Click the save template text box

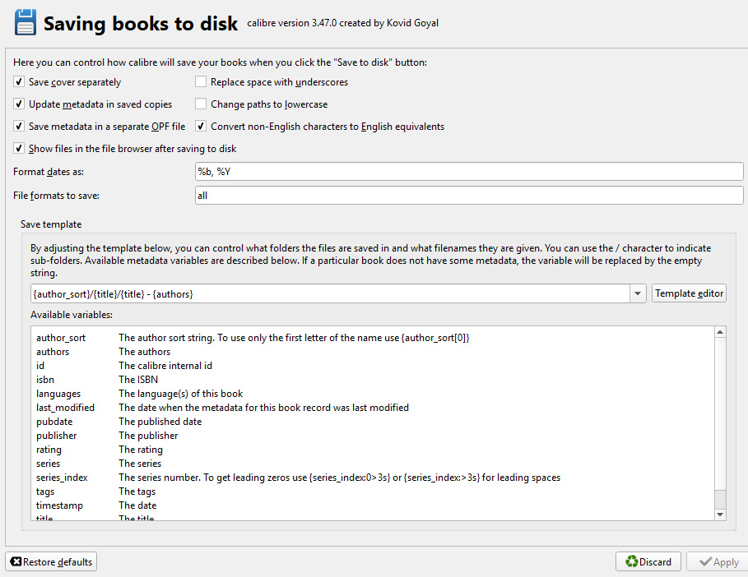point(329,294)
